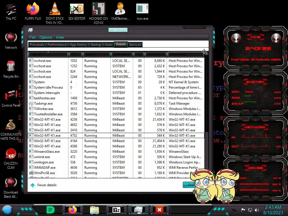The image size is (288, 216).
Task: Select the TiWorker.exe process
Action: [x=116, y=109]
